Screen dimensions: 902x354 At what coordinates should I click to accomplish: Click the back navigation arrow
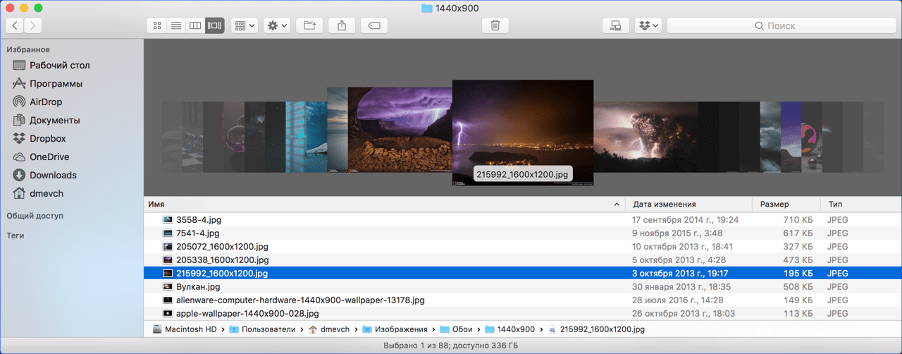click(15, 25)
